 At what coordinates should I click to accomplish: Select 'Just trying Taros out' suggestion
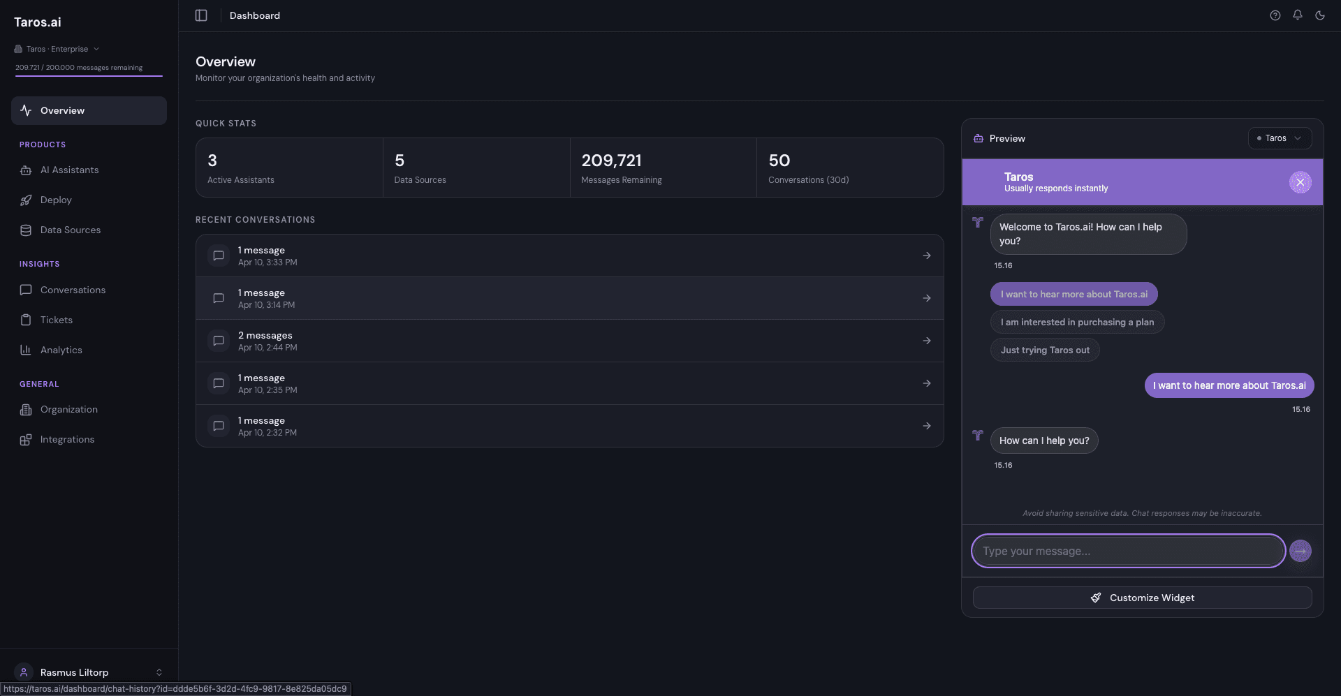click(x=1045, y=350)
